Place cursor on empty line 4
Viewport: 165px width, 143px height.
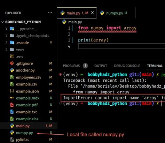pos(121,46)
